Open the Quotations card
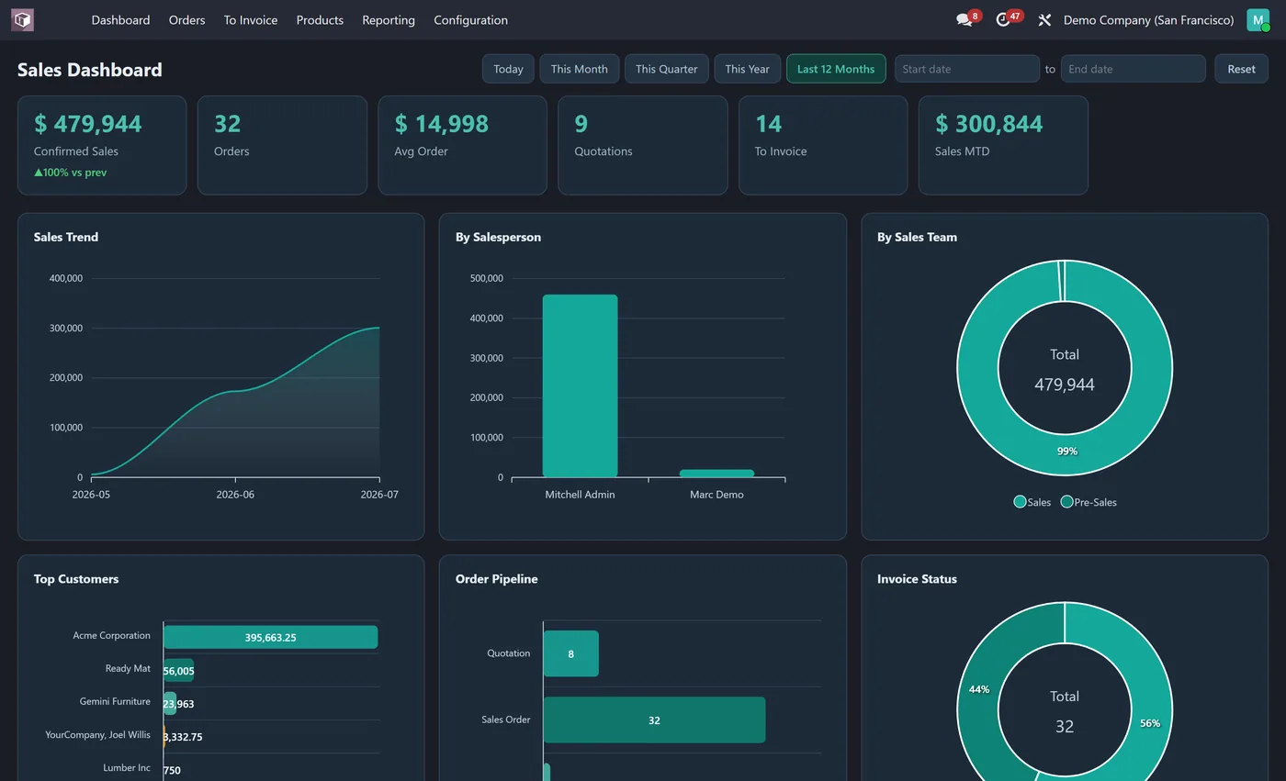This screenshot has width=1286, height=781. pos(643,145)
